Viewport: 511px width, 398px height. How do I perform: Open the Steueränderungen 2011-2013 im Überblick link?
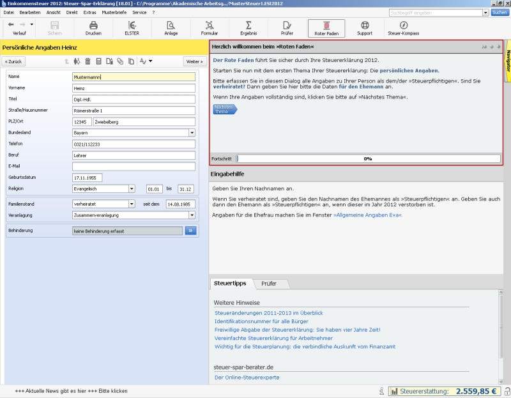[268, 313]
